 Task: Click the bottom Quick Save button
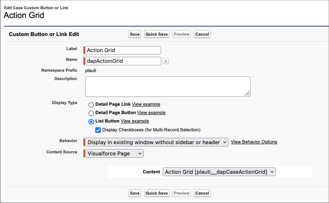click(x=157, y=193)
